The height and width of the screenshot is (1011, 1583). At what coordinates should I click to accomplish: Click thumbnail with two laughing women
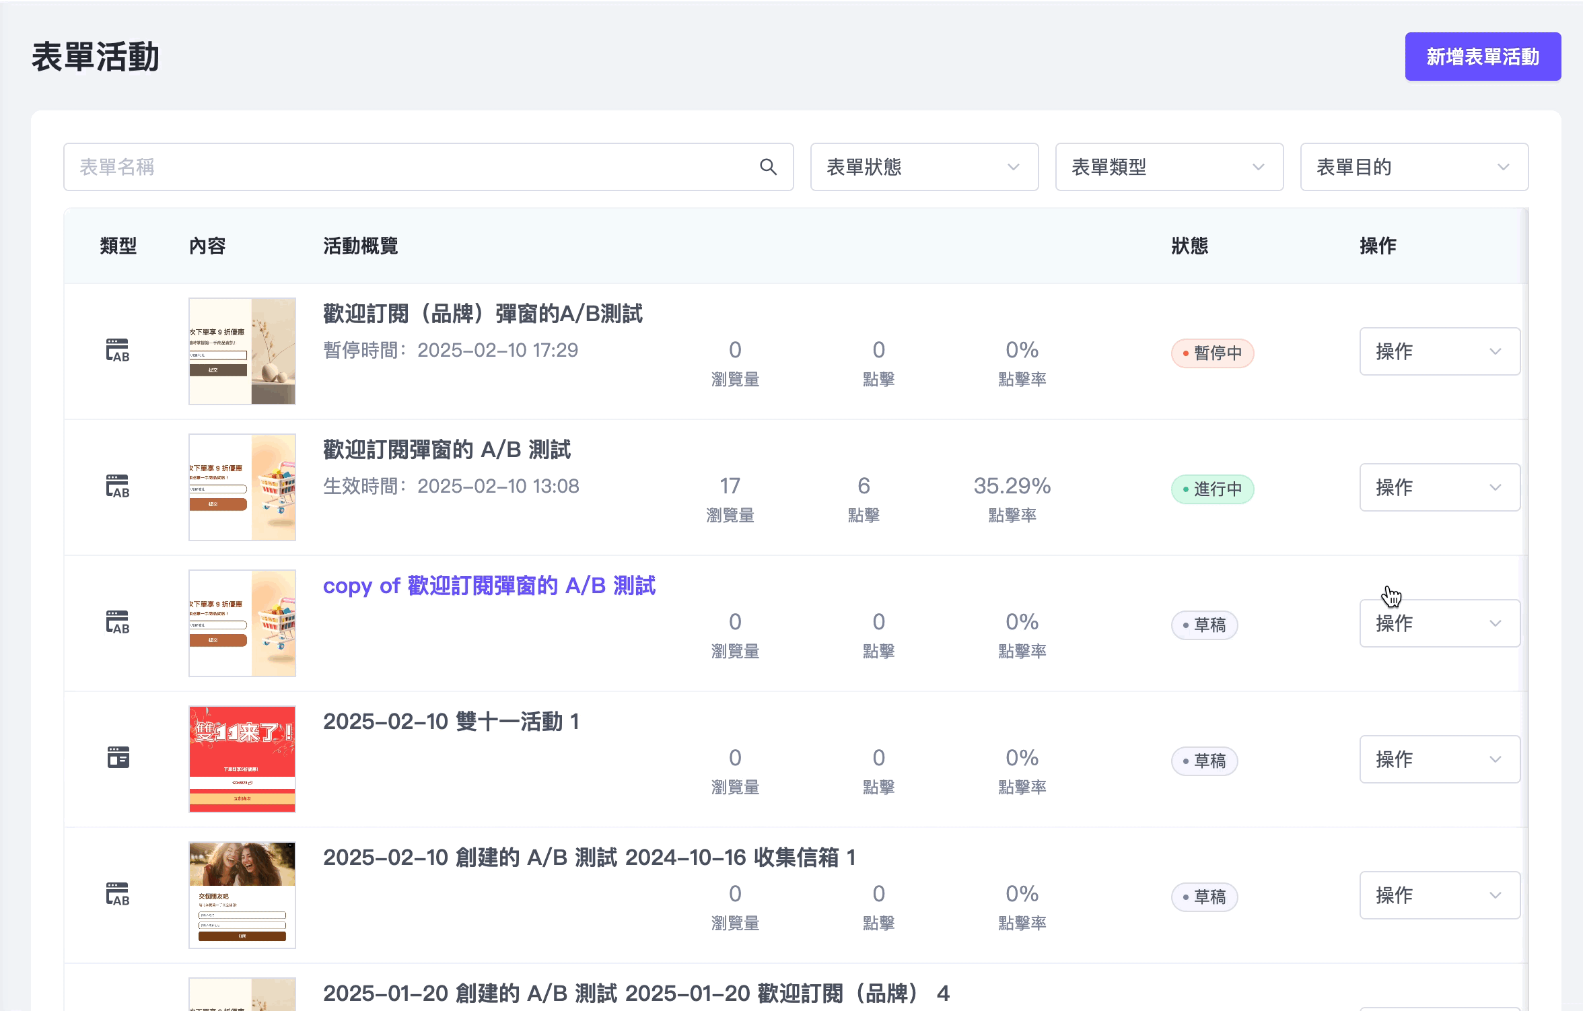(x=242, y=895)
